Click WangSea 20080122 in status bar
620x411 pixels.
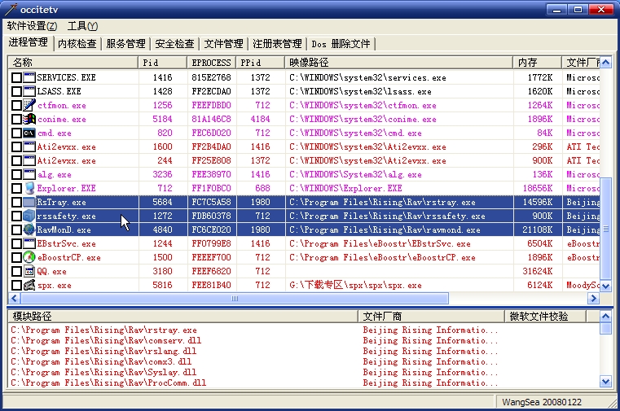click(542, 402)
